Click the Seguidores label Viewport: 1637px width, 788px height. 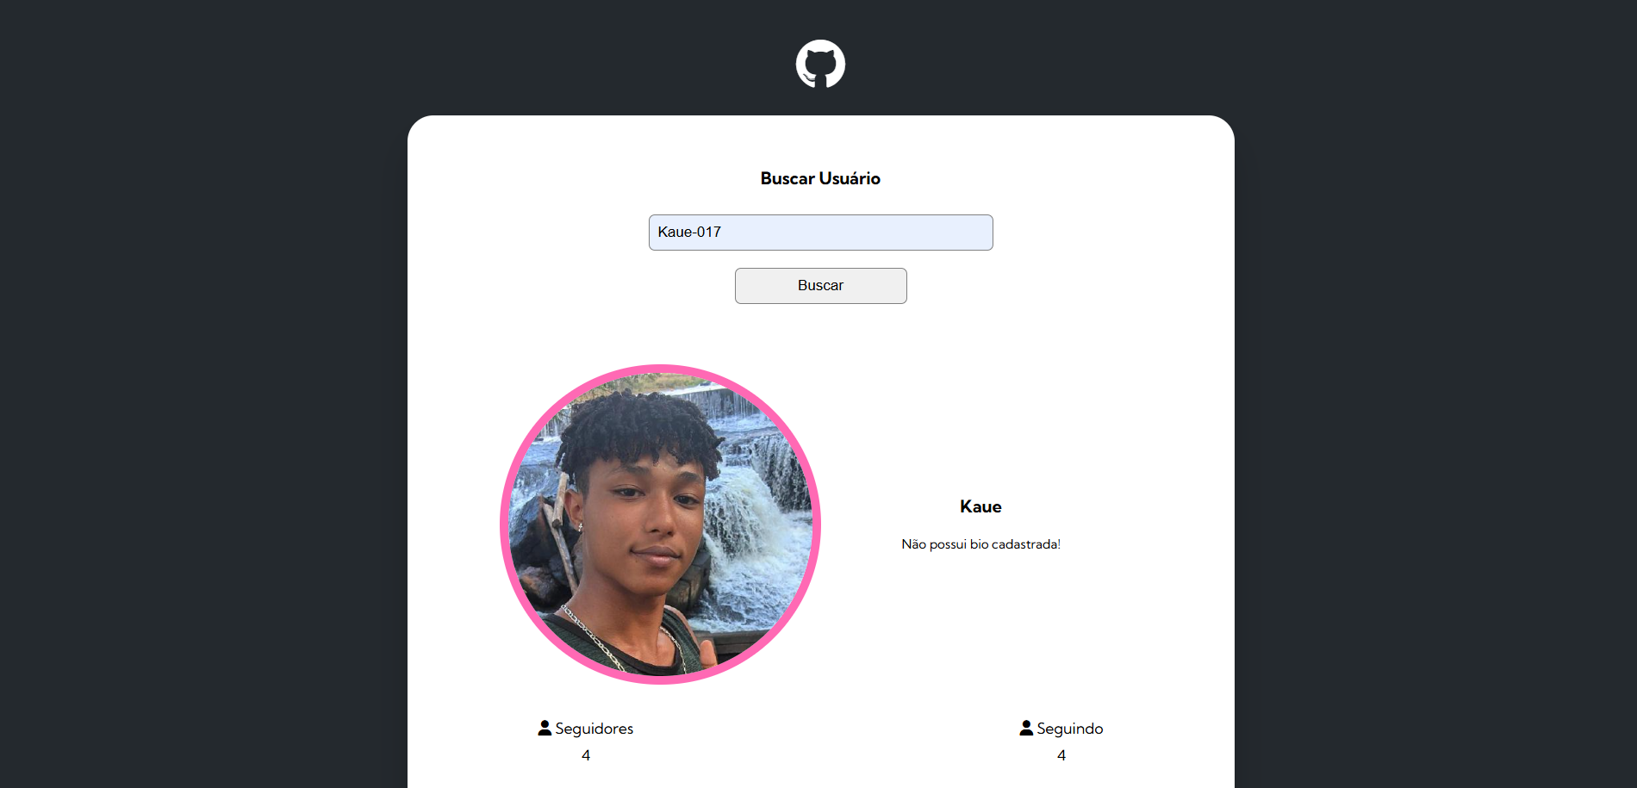[x=594, y=729]
